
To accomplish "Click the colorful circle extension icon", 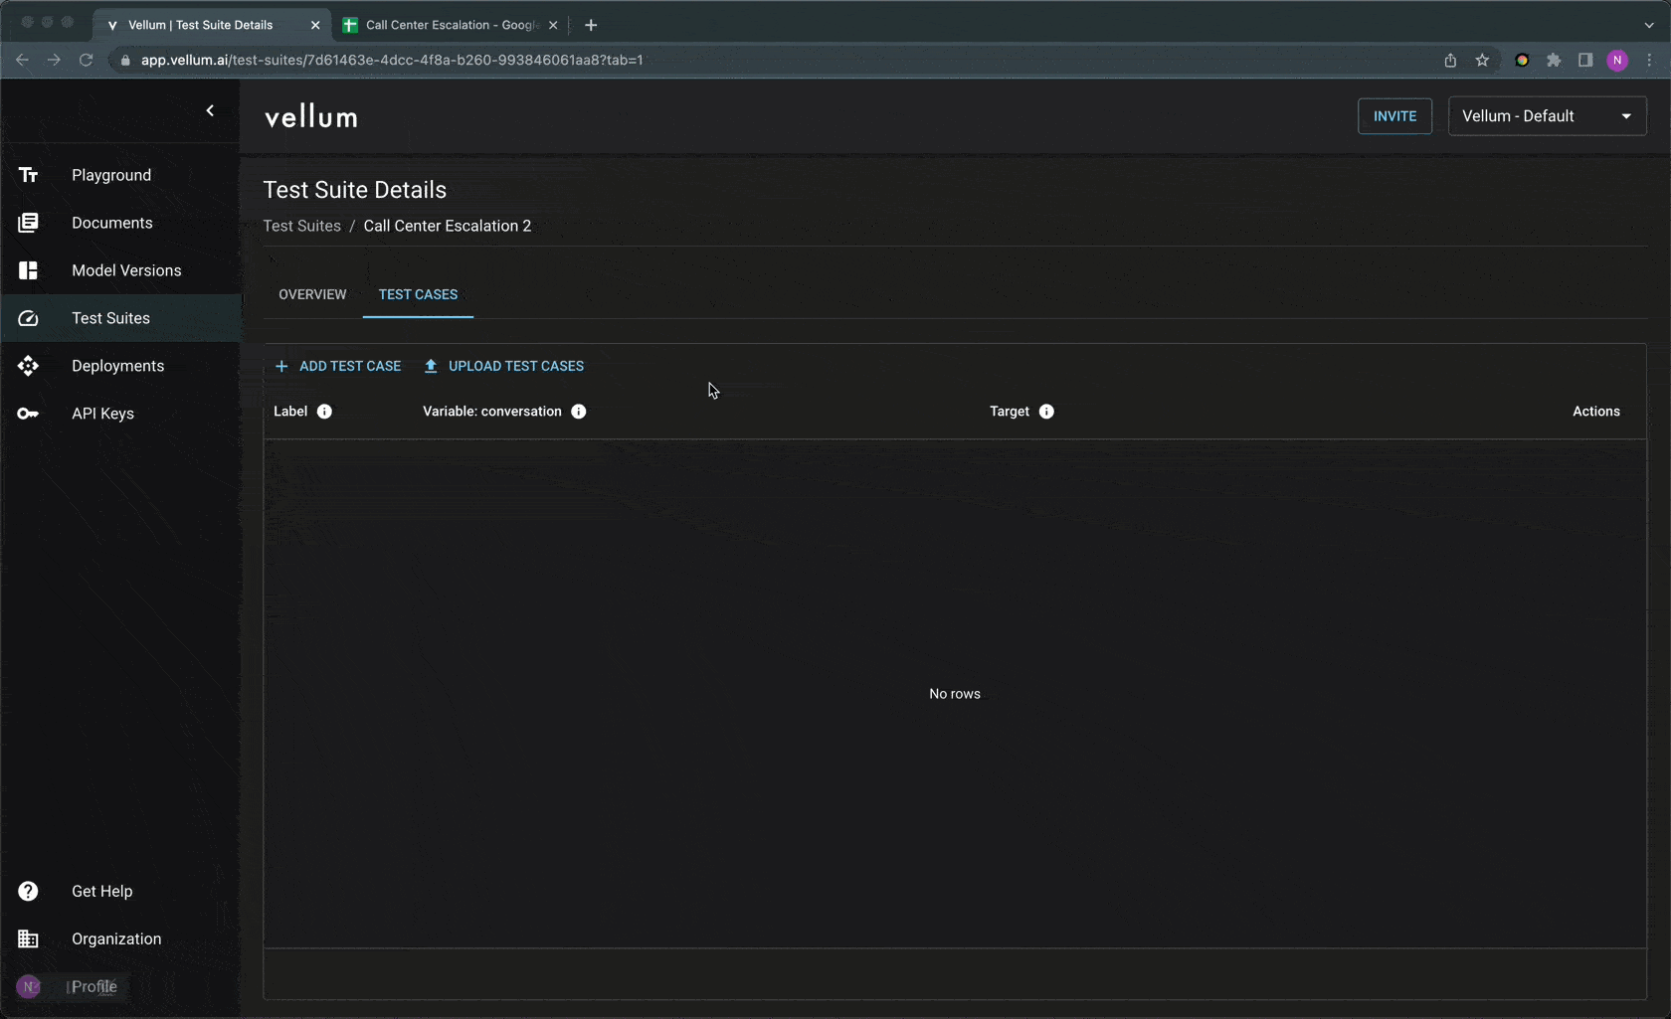I will click(1522, 61).
